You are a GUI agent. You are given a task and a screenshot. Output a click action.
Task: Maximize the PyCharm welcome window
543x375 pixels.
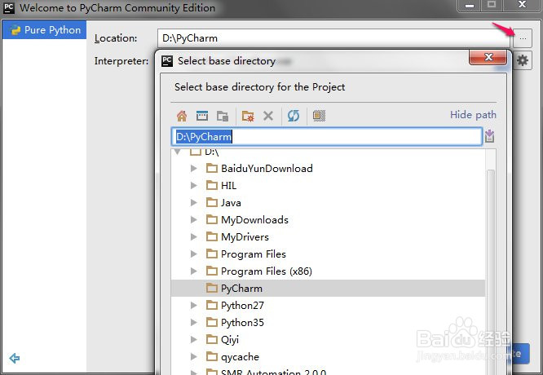pyautogui.click(x=492, y=5)
